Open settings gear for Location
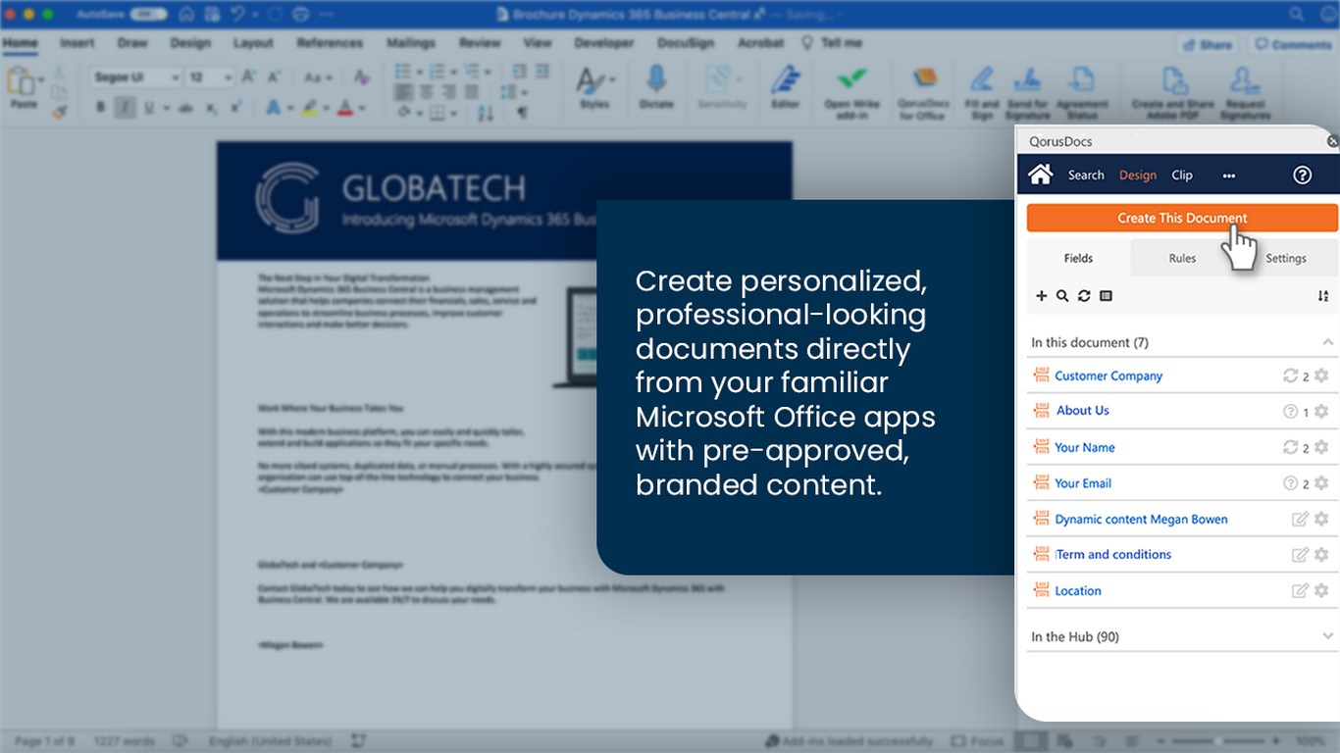This screenshot has width=1340, height=753. tap(1321, 590)
